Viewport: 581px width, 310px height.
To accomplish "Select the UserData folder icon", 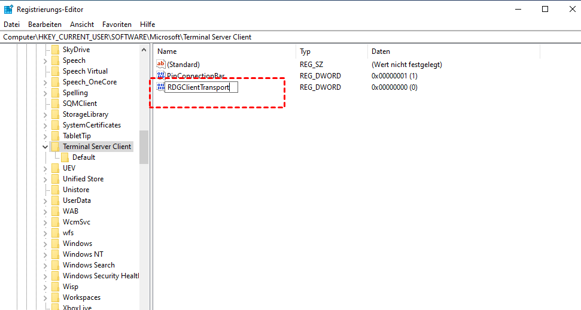I will [55, 200].
